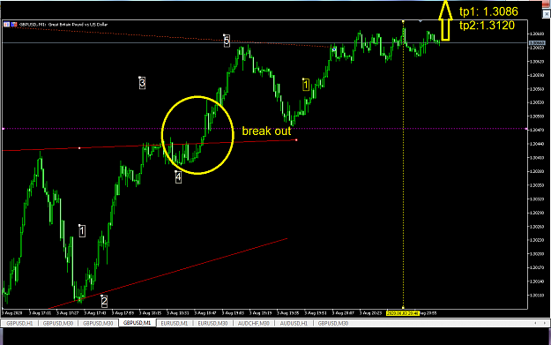Viewport: 551px width, 345px height.
Task: Click crosshair date label '2020.08.03 20:48'
Action: click(x=403, y=313)
